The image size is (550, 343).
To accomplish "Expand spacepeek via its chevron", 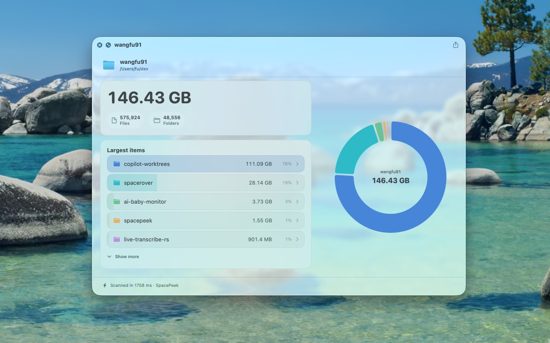I will point(297,220).
